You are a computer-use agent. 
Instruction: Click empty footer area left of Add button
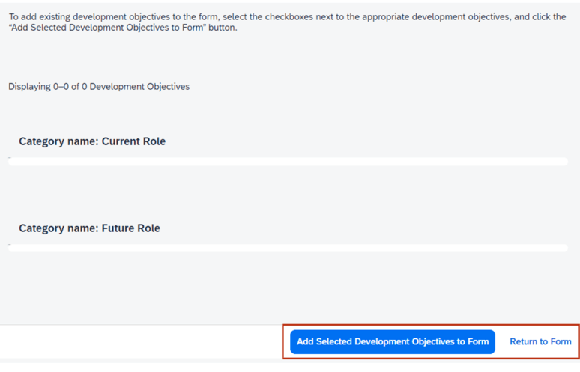coord(142,341)
